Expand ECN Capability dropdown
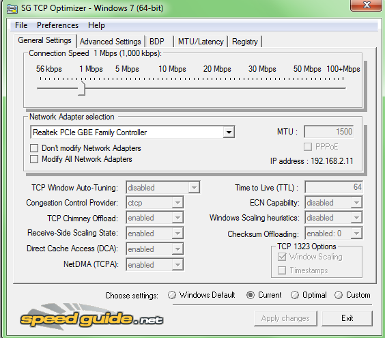The width and height of the screenshot is (385, 338). pos(356,203)
